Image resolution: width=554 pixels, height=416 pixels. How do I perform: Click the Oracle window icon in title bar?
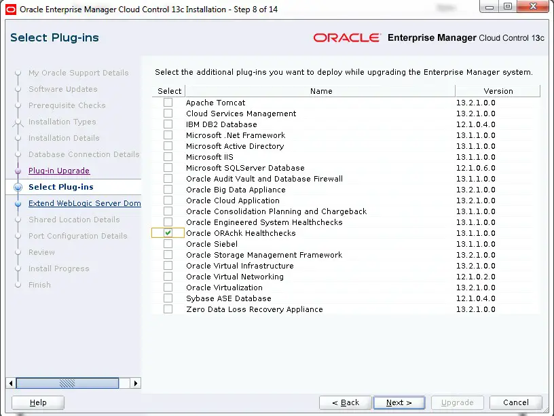[x=11, y=10]
